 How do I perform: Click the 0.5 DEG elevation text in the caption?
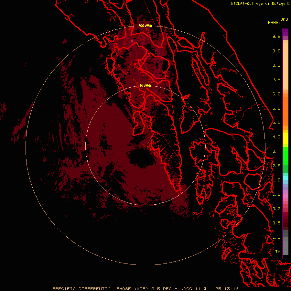161,289
